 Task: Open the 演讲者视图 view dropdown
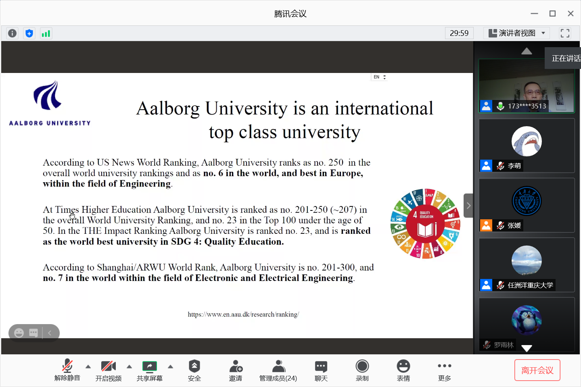tap(516, 33)
